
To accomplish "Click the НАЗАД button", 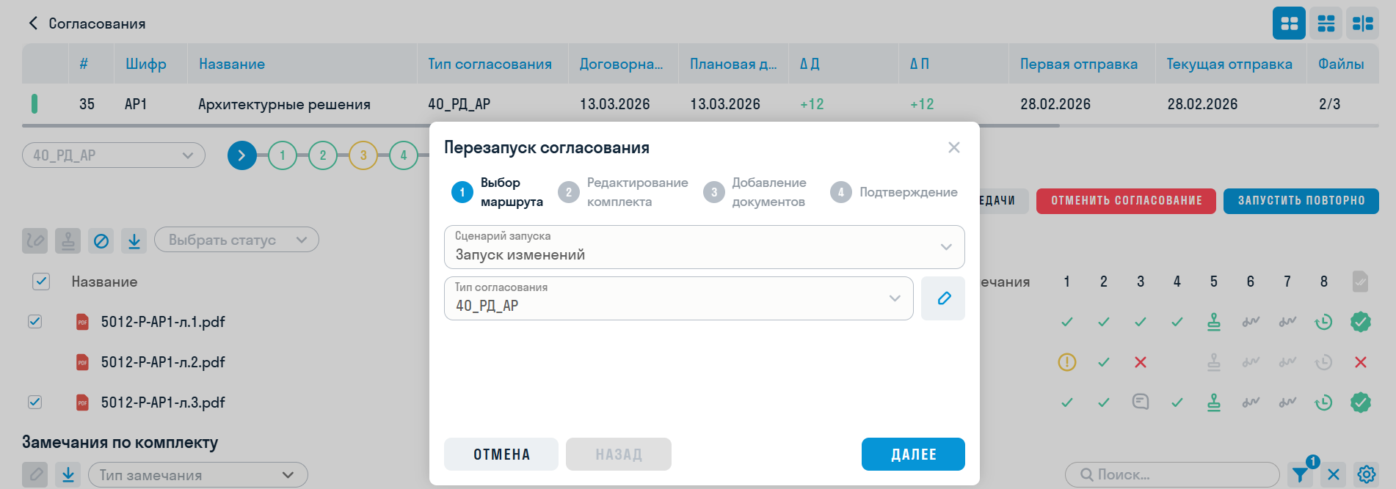I will pyautogui.click(x=619, y=454).
